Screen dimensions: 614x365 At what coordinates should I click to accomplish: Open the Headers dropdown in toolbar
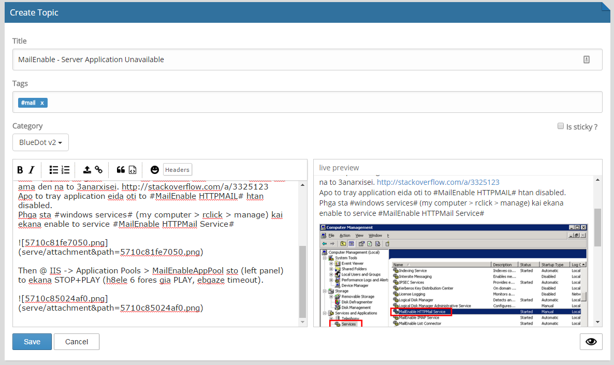point(178,170)
